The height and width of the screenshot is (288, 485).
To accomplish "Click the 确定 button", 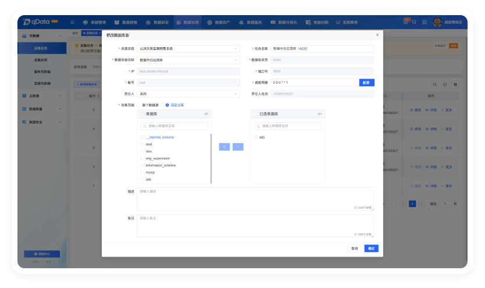I will click(371, 248).
